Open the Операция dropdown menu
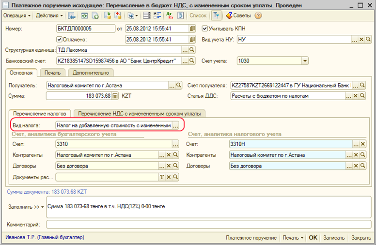Viewport: 376px width, 245px height. (x=17, y=15)
